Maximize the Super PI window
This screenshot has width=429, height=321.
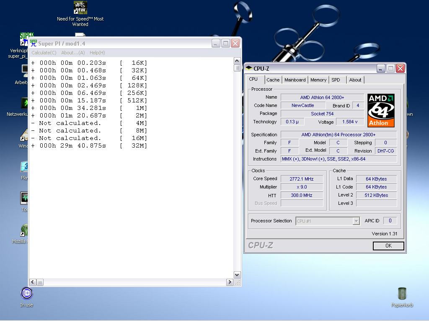(x=225, y=43)
